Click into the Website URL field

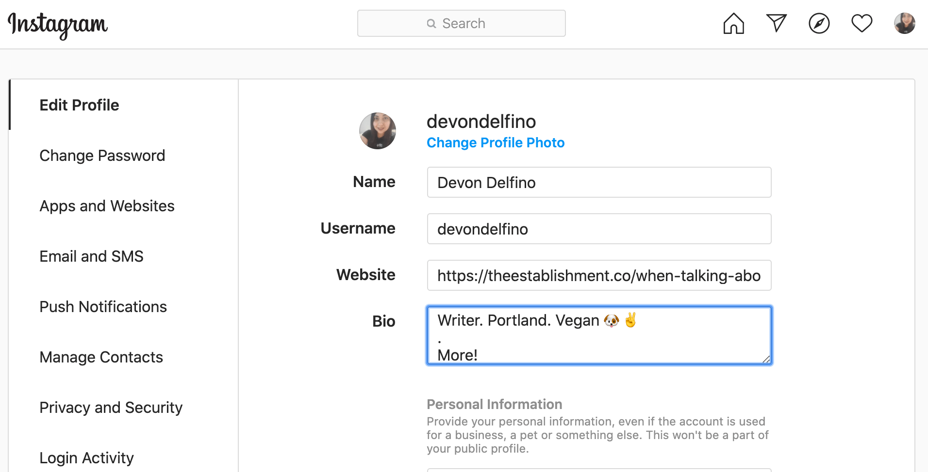pos(599,275)
